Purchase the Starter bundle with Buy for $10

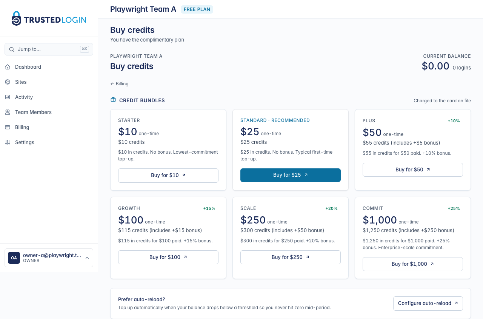point(168,175)
